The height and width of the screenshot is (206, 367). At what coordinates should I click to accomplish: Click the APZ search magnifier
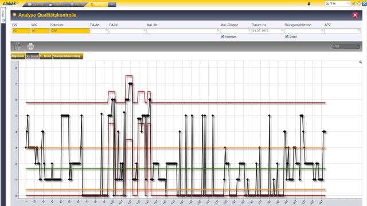[x=358, y=30]
